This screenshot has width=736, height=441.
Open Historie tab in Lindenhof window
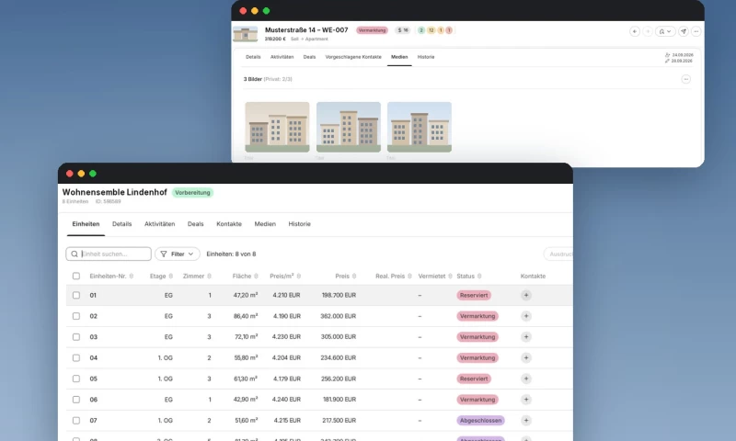[x=300, y=224]
